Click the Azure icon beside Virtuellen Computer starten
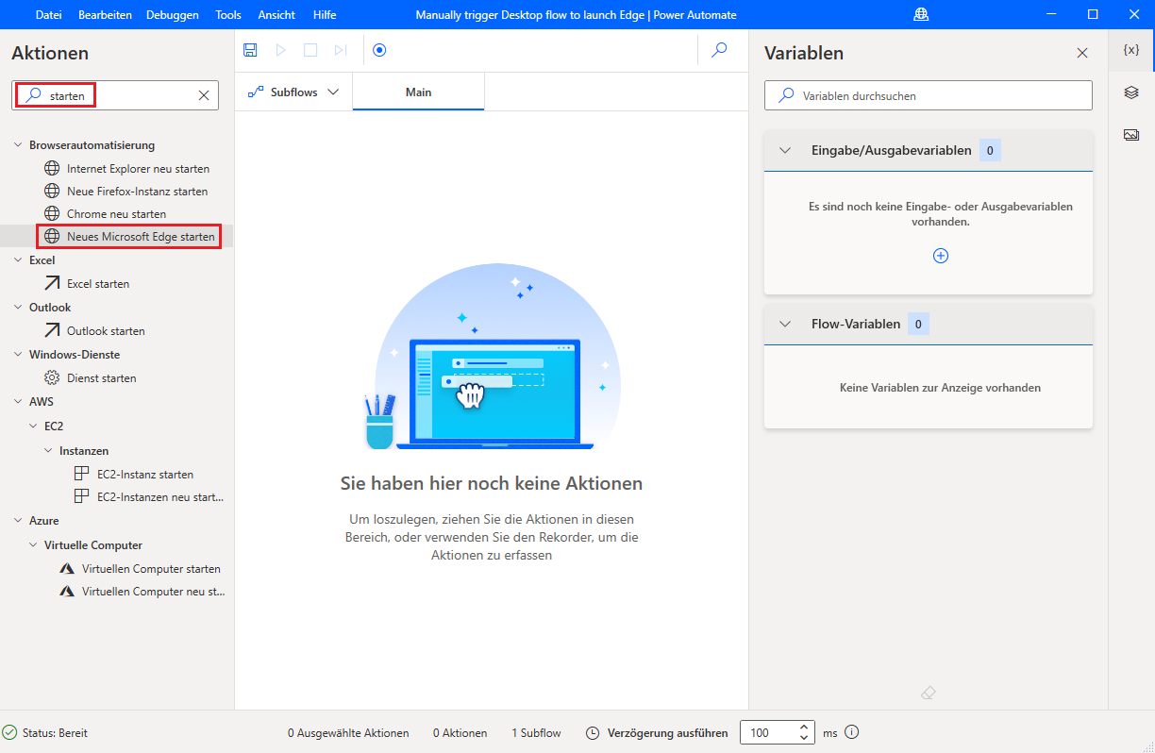Screen dimensions: 1155x753 (67, 569)
